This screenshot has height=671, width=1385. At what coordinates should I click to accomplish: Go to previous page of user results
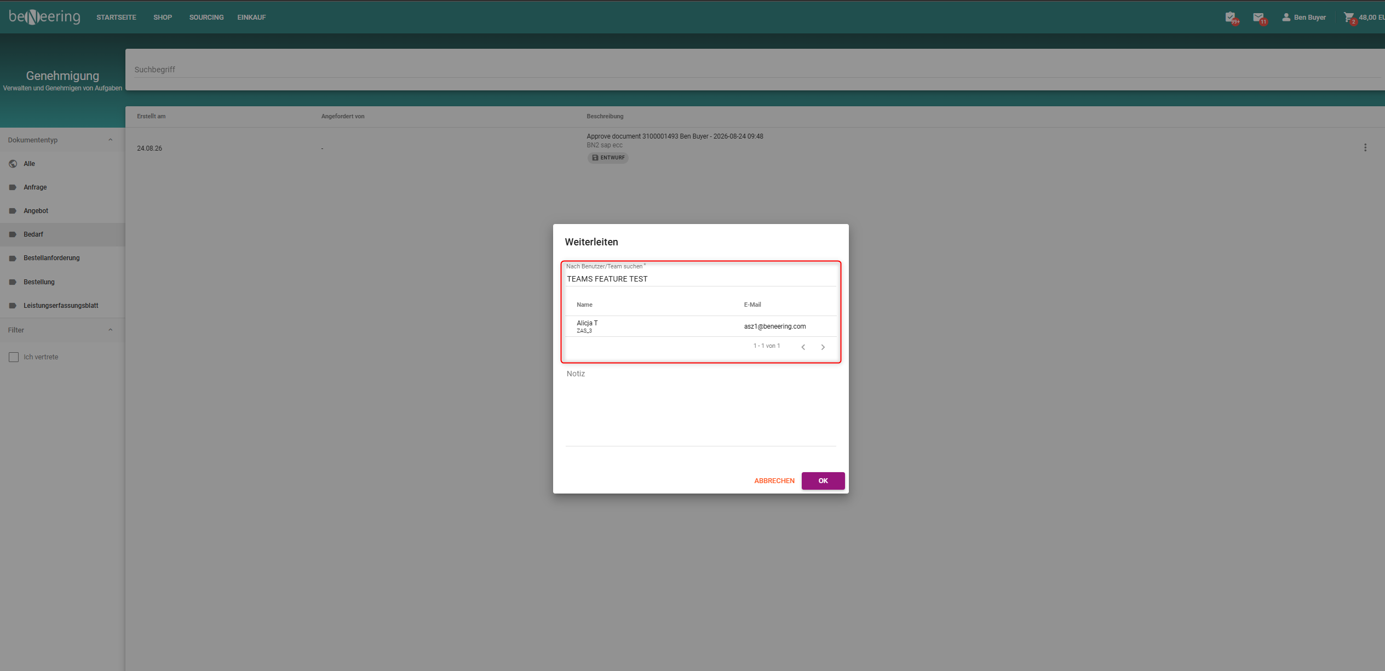(803, 347)
